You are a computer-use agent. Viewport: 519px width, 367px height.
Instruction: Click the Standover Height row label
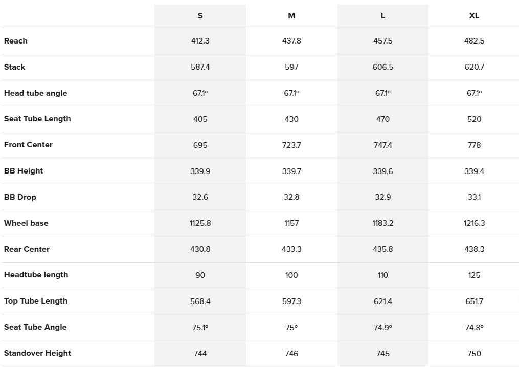pos(37,353)
